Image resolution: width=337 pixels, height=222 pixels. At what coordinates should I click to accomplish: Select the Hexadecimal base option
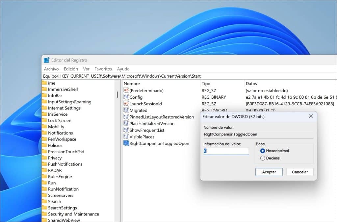pos(262,151)
